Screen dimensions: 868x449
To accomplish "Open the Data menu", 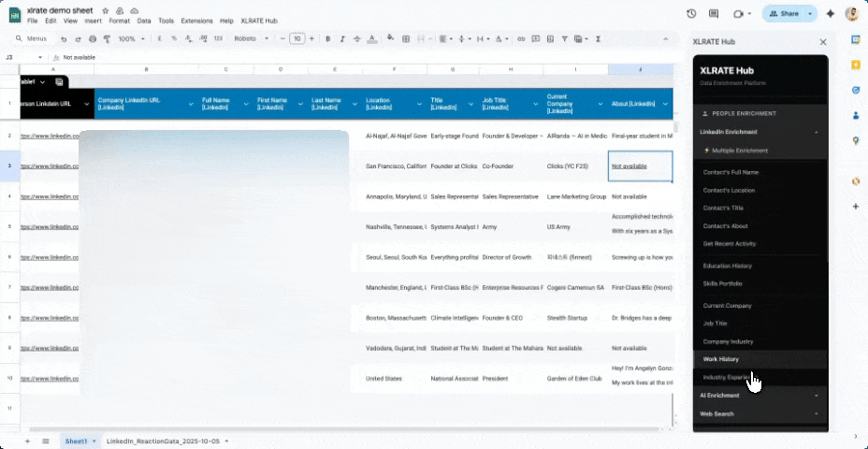I will point(144,21).
